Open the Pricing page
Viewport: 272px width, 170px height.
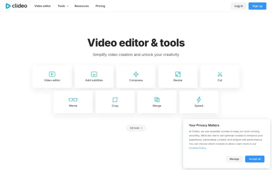[x=100, y=6]
